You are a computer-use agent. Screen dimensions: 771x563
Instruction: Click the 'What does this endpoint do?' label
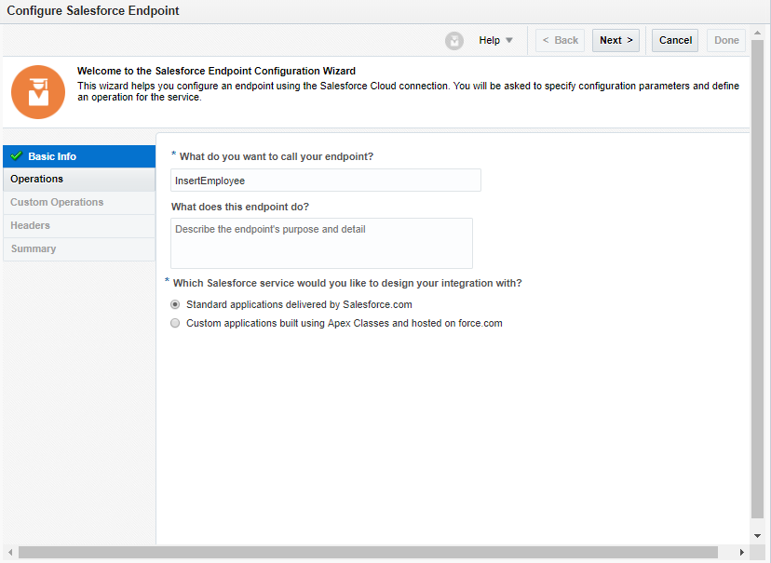[240, 207]
